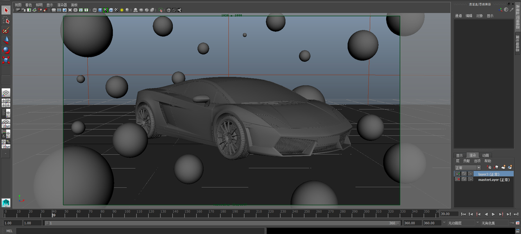Toggle Film Gate display
Screen dimensions: 521x234
[59, 10]
